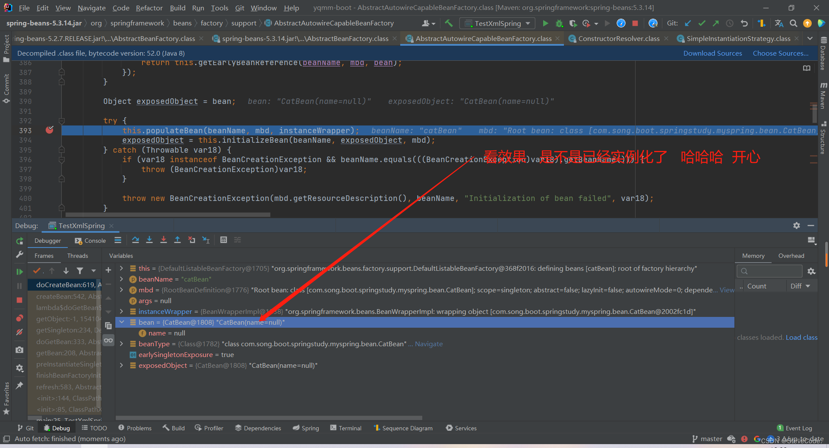The width and height of the screenshot is (829, 448).
Task: Click the camera thread dump icon
Action: [x=19, y=350]
